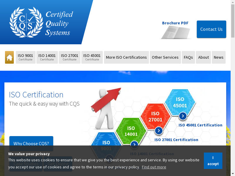This screenshot has height=176, width=235.
Task: Go to the FAQs menu item
Action: (188, 57)
